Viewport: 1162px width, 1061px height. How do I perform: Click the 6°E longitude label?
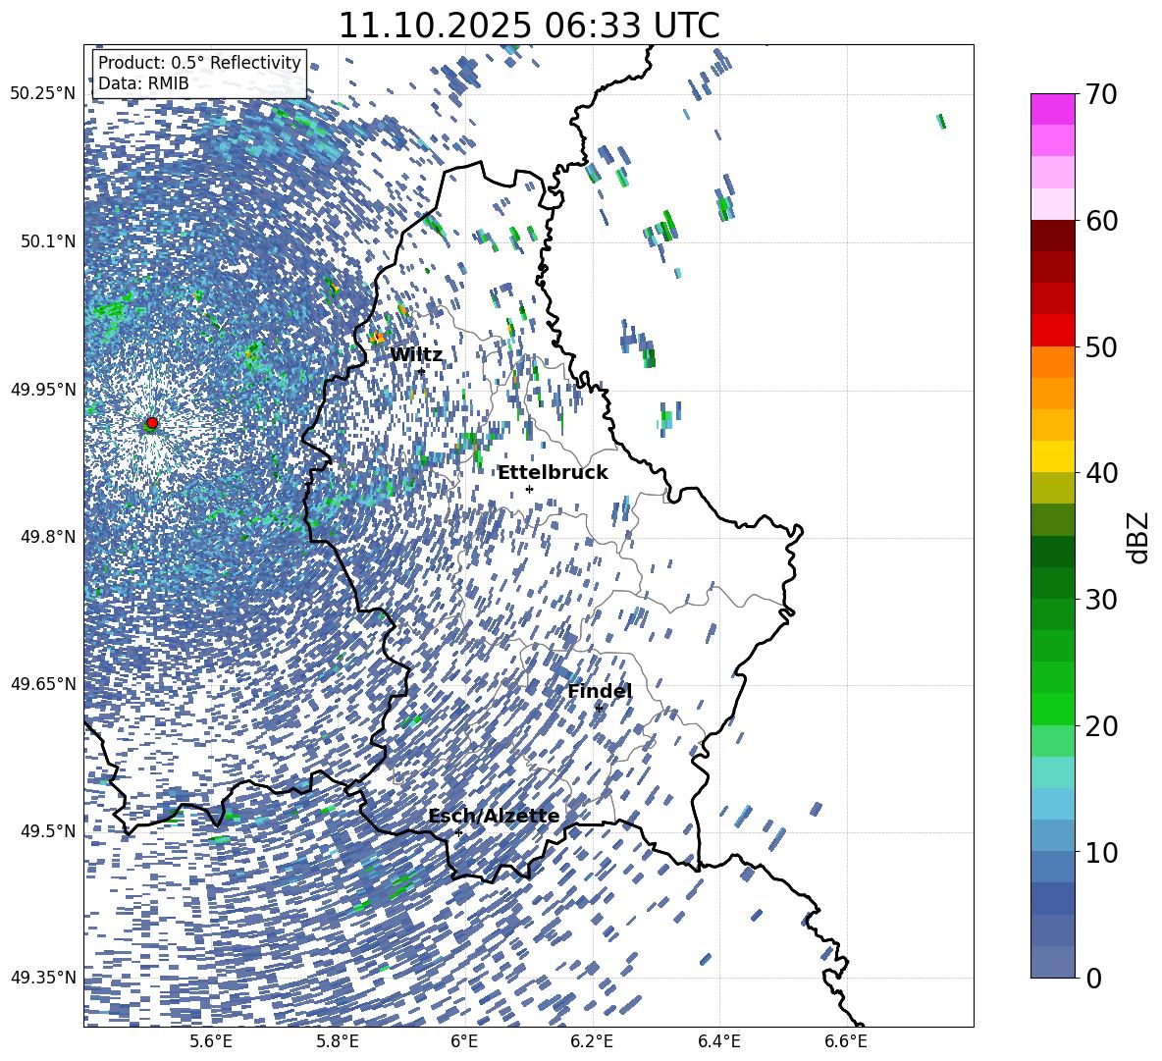[464, 1041]
